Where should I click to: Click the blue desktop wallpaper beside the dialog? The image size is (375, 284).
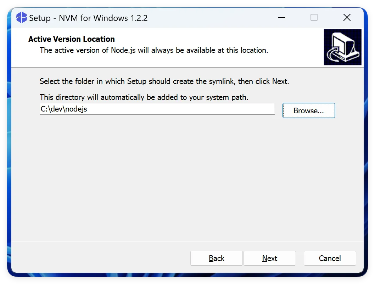click(9, 143)
